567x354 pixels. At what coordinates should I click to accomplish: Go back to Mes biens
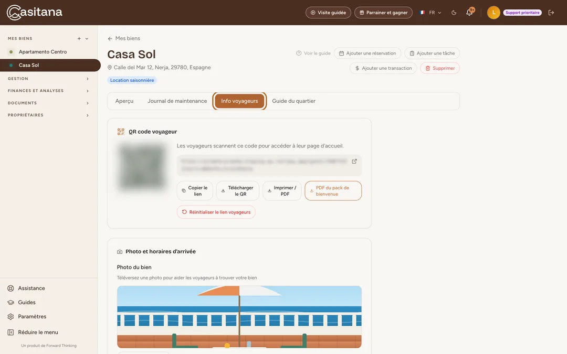(x=124, y=38)
